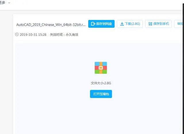The image size is (184, 134).
Task: Report the file with the 举报 button
Action: [x=180, y=24]
